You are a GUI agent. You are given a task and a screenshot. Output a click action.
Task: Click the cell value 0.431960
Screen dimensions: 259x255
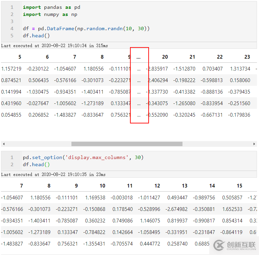[x=11, y=103]
